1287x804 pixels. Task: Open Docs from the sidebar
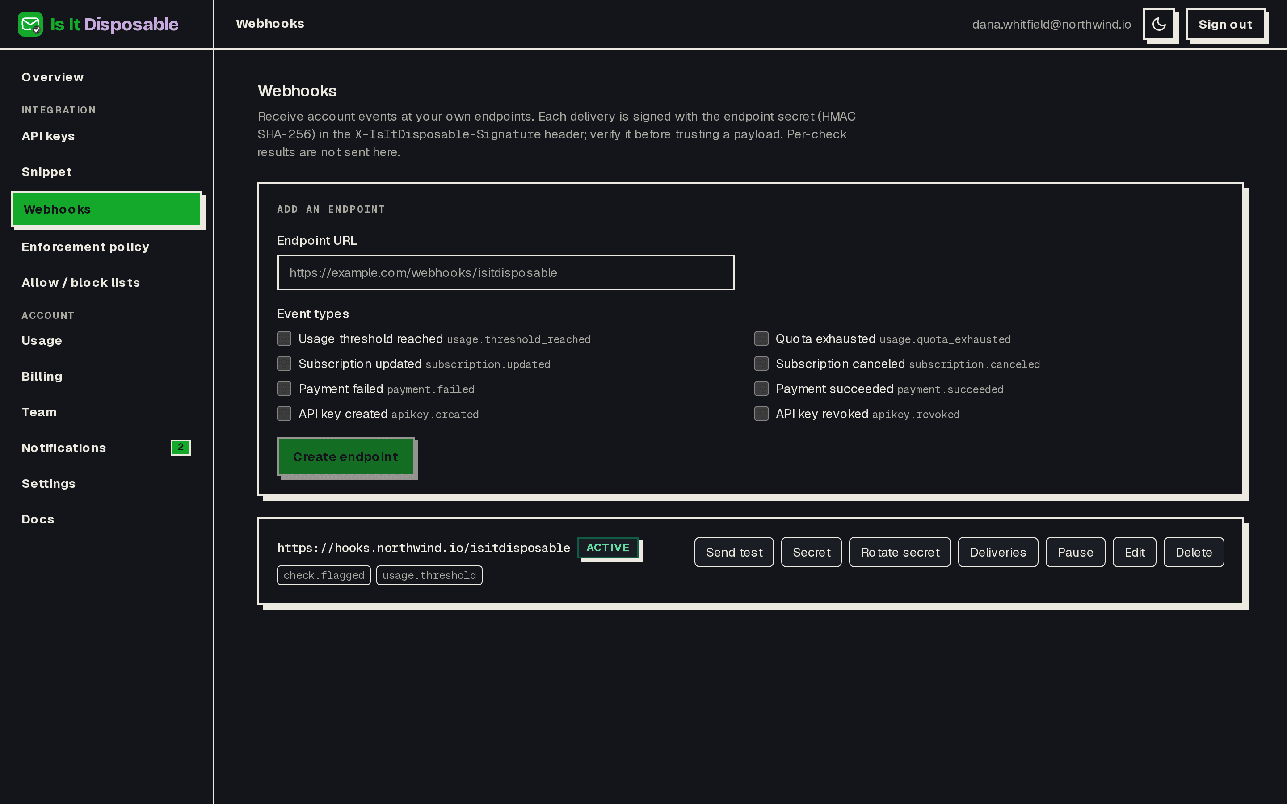coord(106,519)
